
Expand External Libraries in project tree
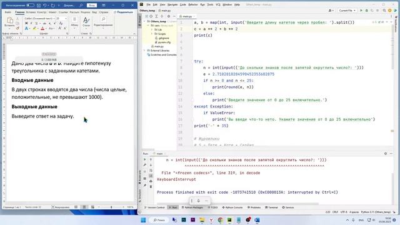pyautogui.click(x=145, y=51)
